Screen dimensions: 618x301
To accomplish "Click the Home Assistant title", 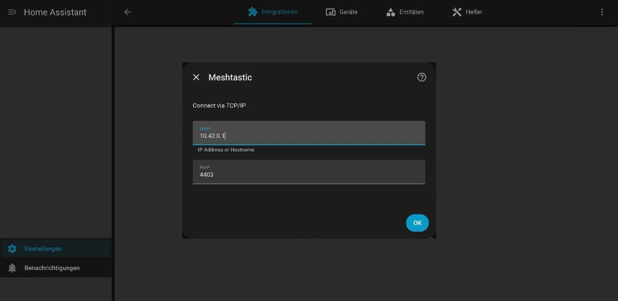I will [x=55, y=12].
